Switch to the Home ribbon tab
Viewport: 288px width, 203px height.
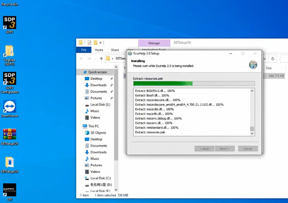[x=99, y=50]
